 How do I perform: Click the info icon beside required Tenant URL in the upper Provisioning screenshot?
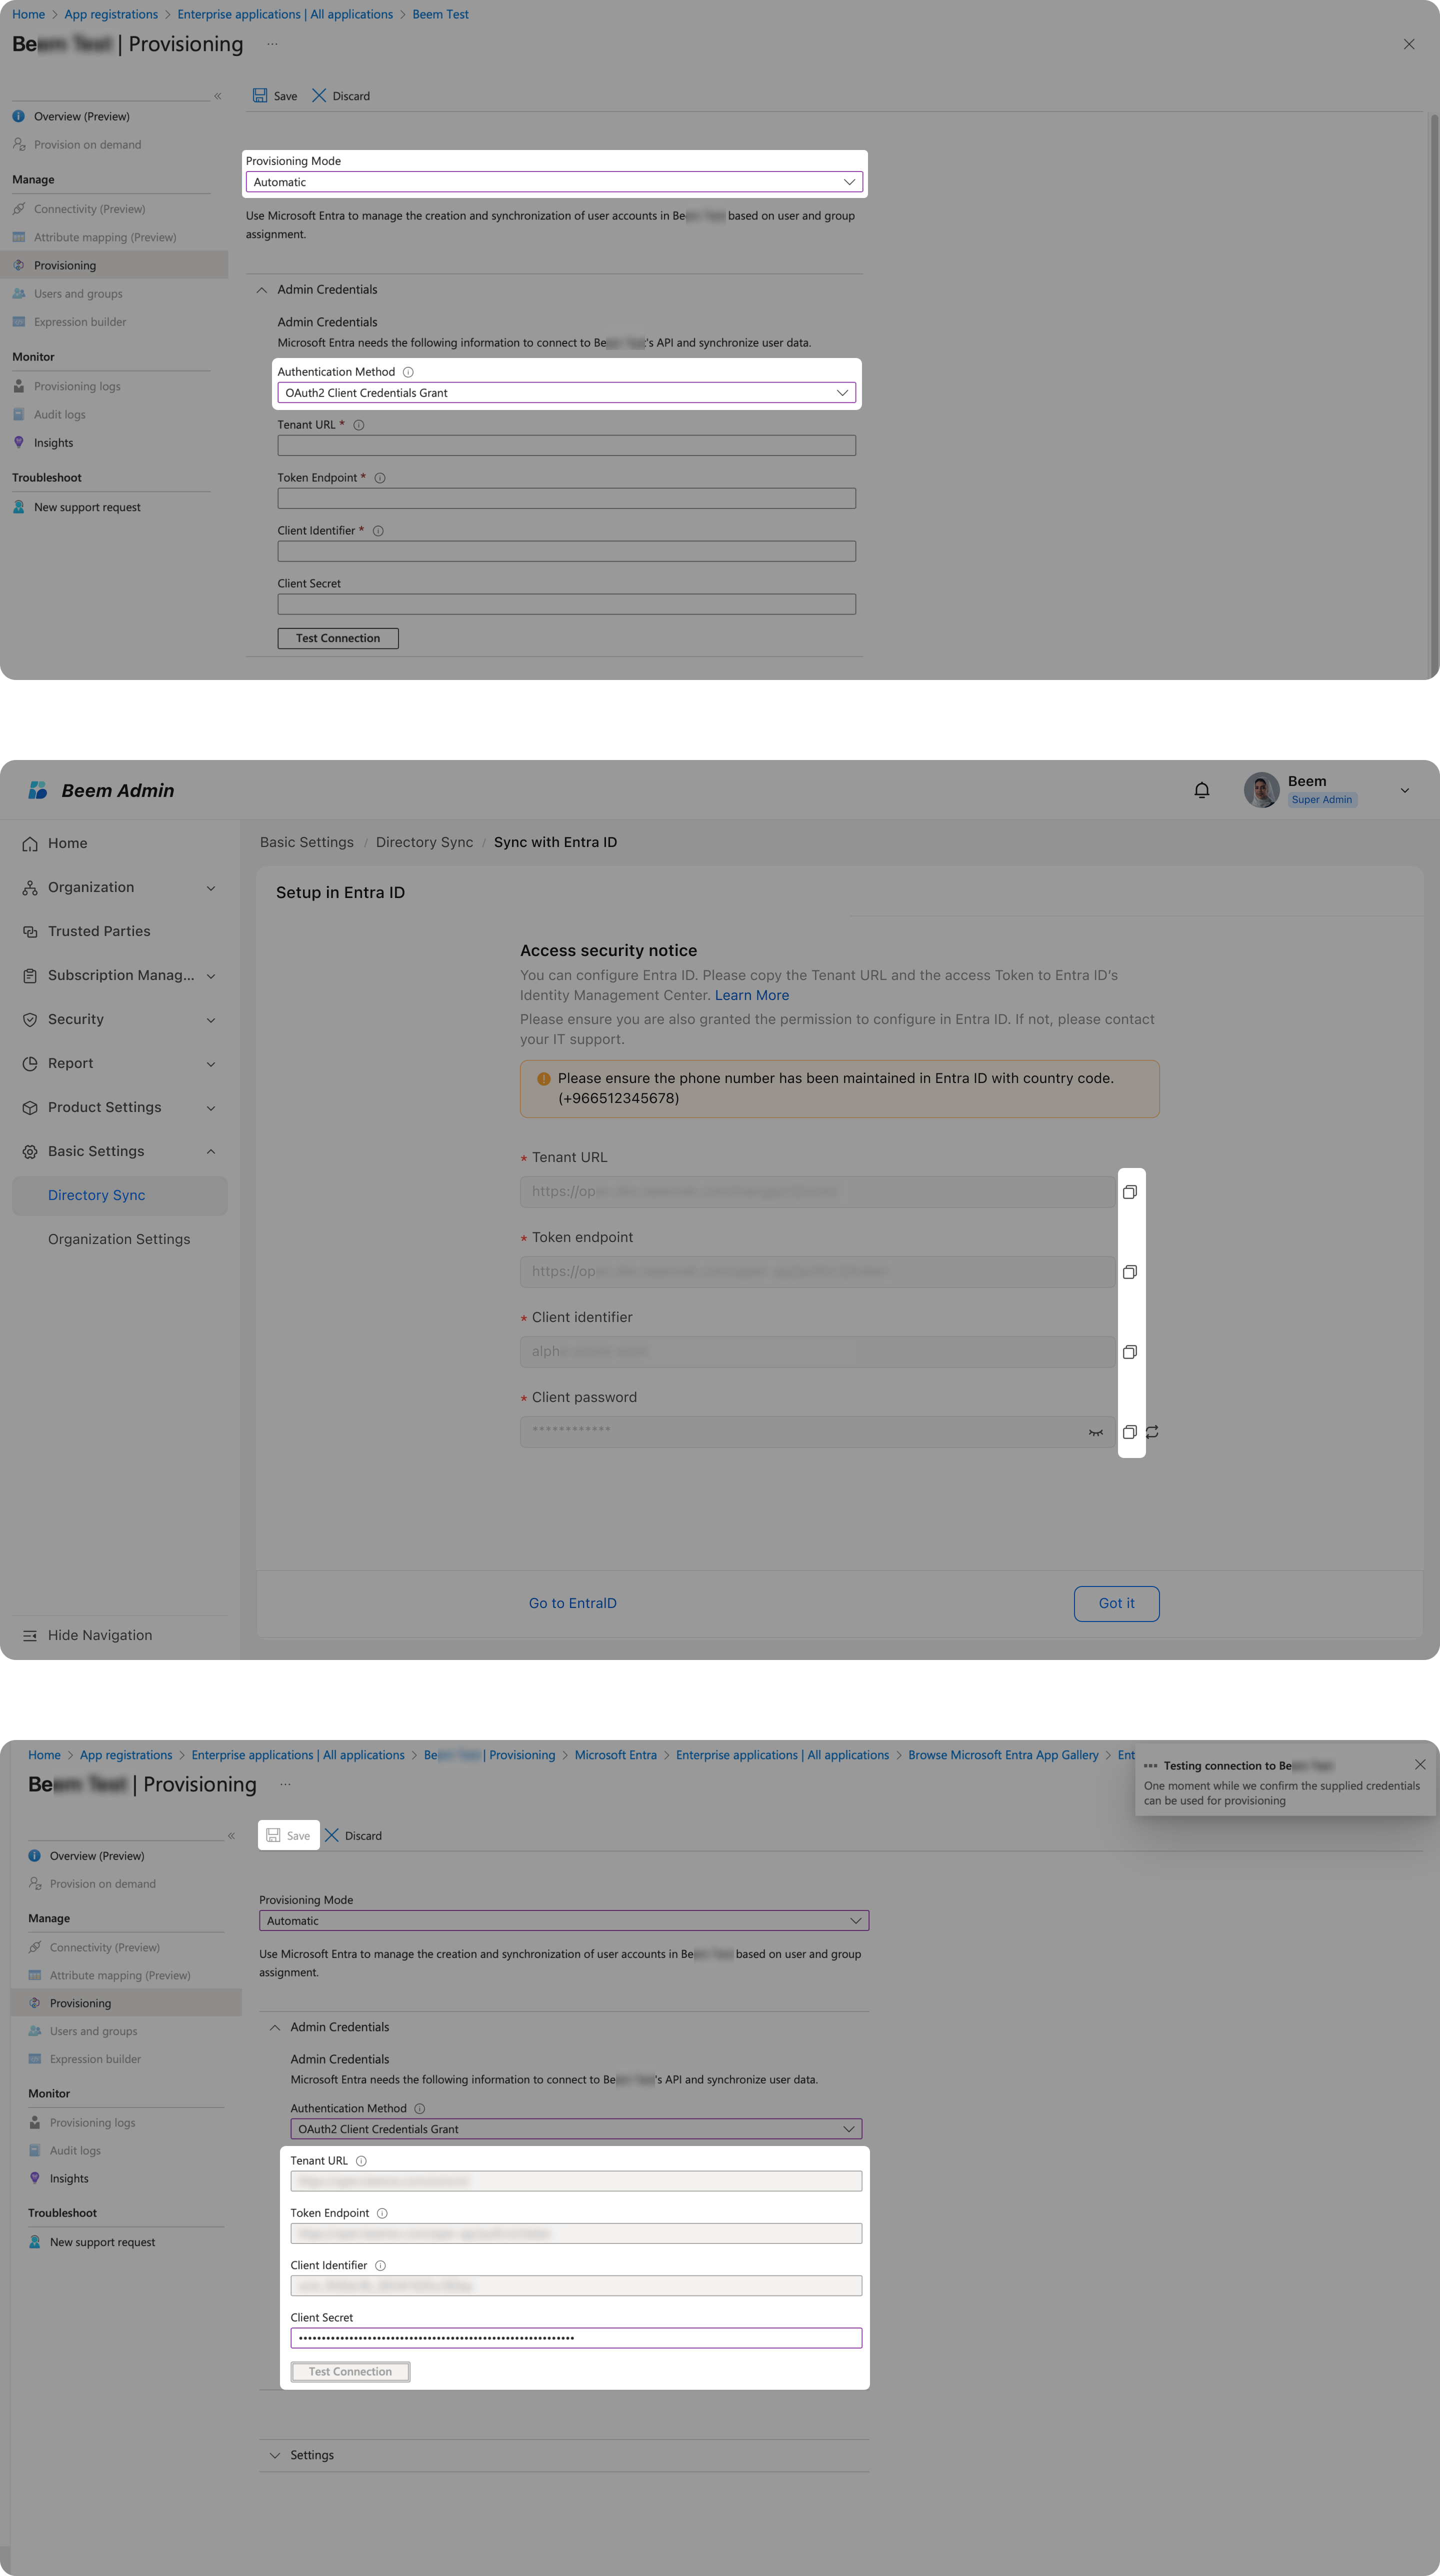[x=359, y=425]
